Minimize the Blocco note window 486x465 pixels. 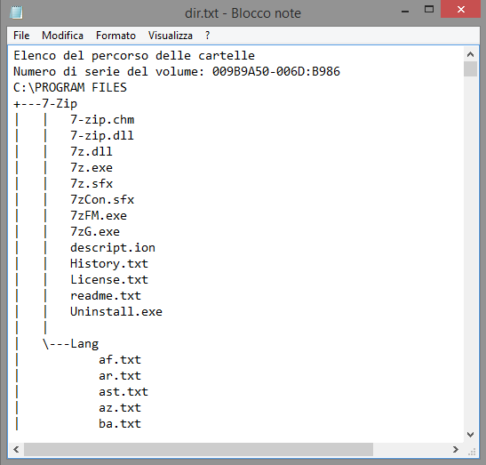[x=405, y=11]
